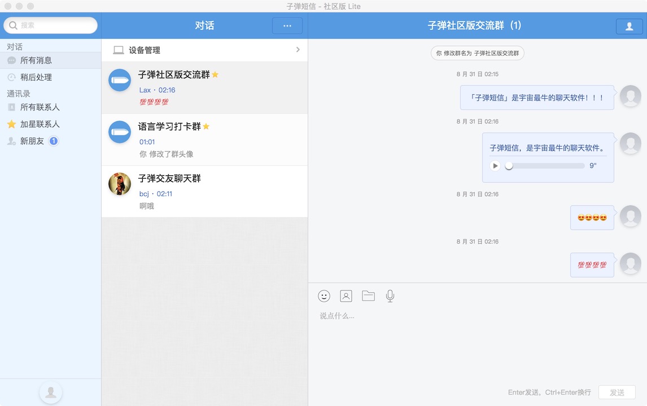
Task: Click star next to 语言学习打卡群
Action: (x=206, y=126)
